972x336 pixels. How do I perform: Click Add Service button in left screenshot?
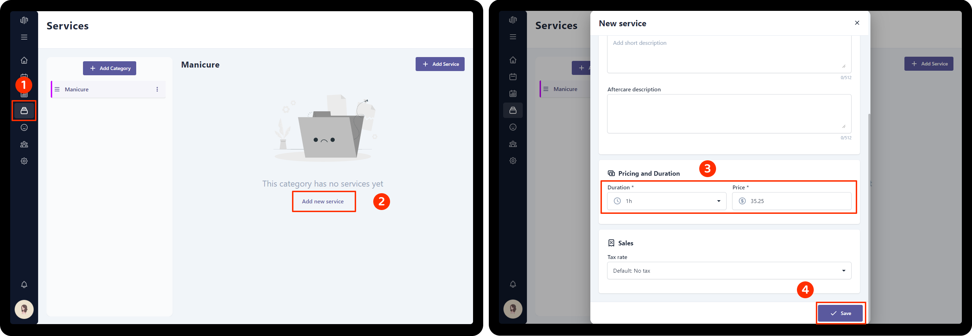[x=440, y=64]
